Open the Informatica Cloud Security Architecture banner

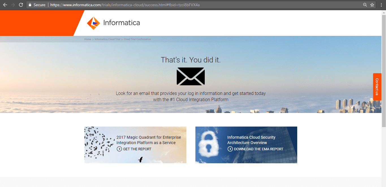(x=246, y=145)
